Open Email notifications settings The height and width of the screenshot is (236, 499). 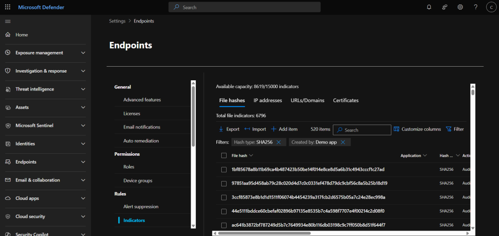coord(142,127)
